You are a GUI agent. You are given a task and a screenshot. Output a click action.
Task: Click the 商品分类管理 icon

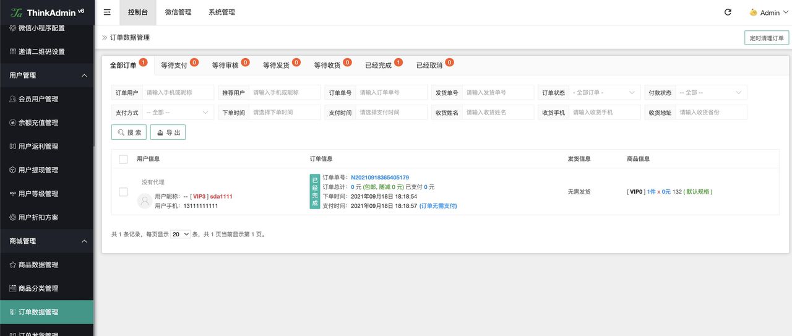click(13, 288)
